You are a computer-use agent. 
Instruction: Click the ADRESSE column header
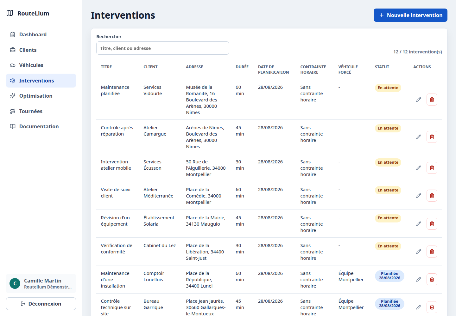pyautogui.click(x=194, y=67)
